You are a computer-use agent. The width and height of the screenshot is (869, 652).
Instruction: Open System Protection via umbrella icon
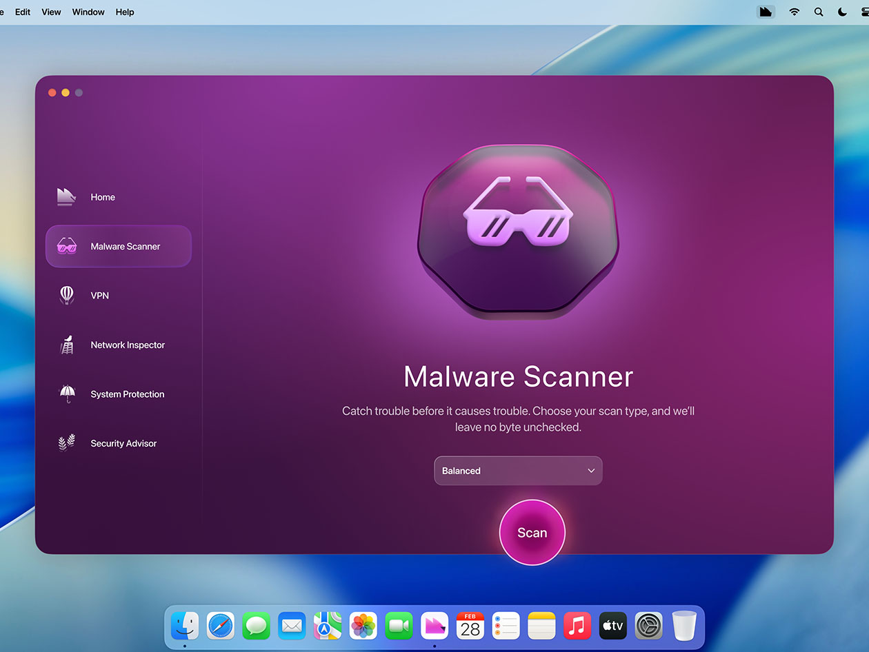click(66, 394)
